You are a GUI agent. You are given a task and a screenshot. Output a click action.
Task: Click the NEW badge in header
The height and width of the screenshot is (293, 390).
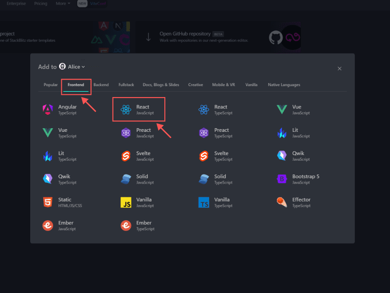(82, 4)
